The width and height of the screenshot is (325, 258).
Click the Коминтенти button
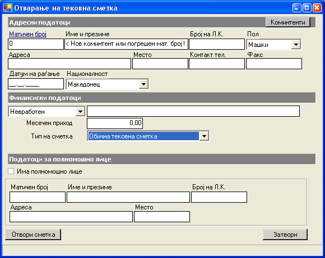(x=287, y=22)
